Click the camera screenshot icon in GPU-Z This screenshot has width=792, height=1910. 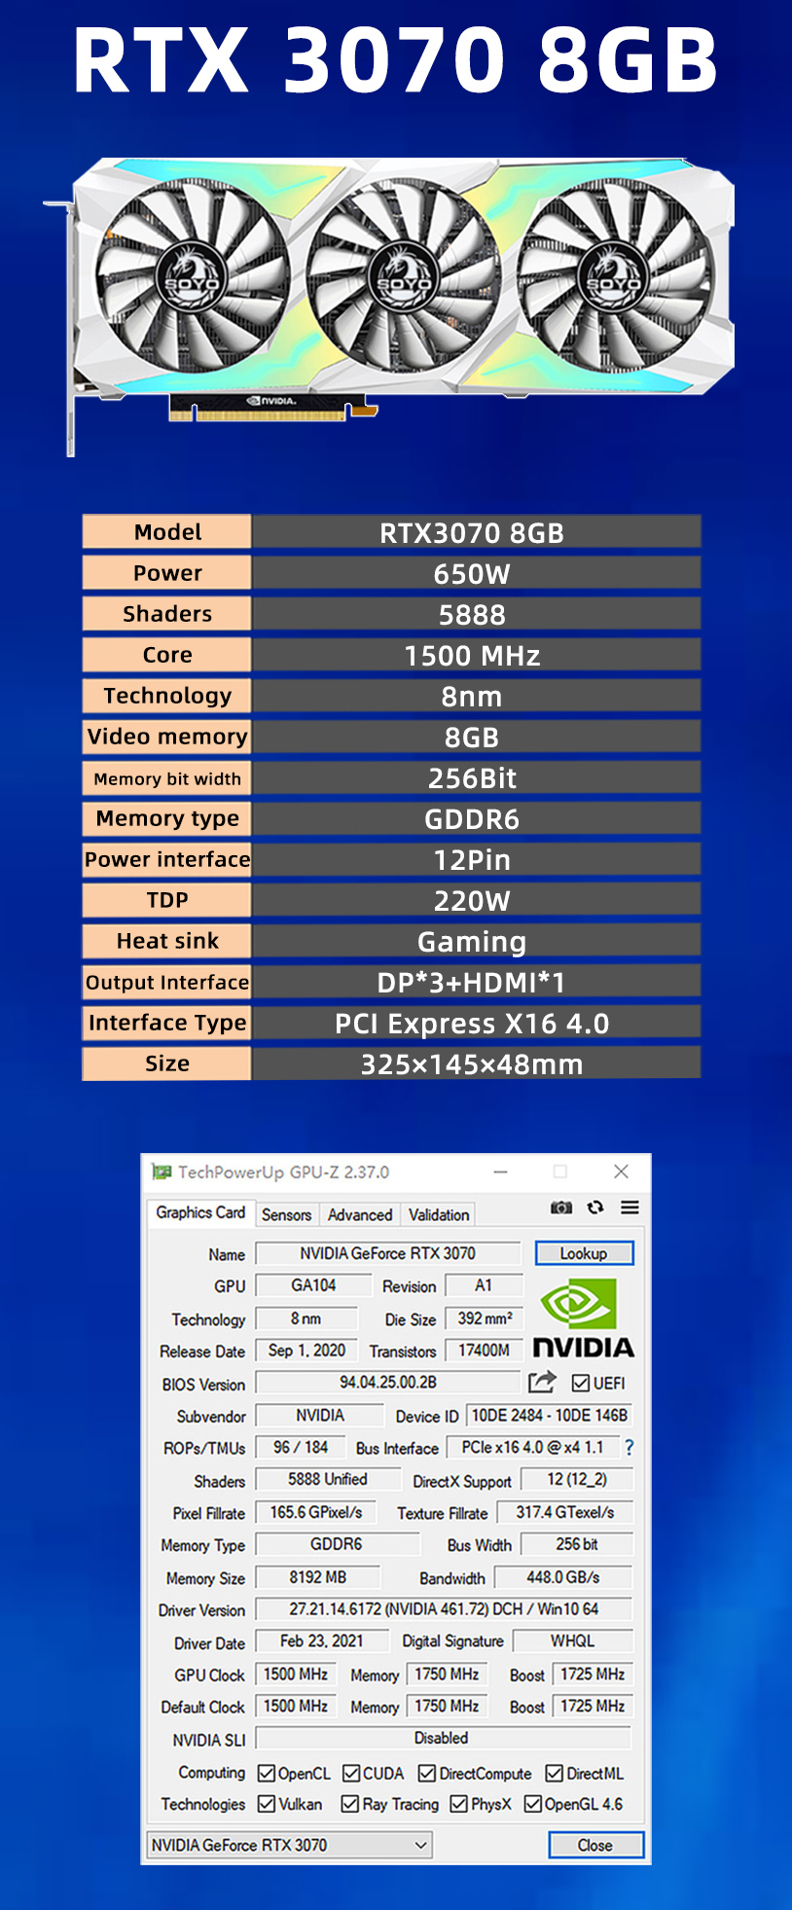coord(561,1207)
